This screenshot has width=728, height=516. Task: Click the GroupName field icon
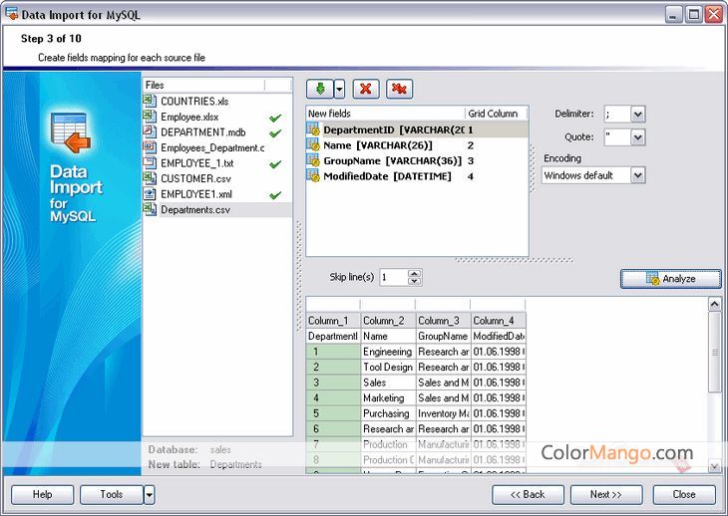tap(313, 160)
